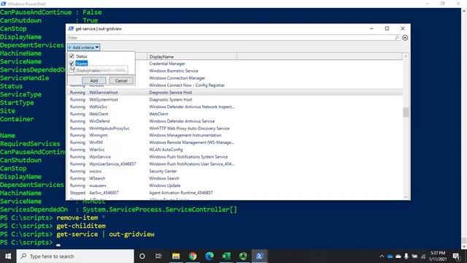Click the Credential Manager display name

click(167, 64)
